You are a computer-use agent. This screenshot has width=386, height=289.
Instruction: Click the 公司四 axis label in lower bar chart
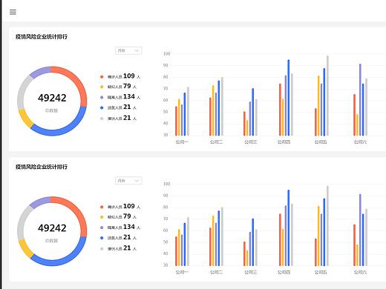tap(284, 272)
